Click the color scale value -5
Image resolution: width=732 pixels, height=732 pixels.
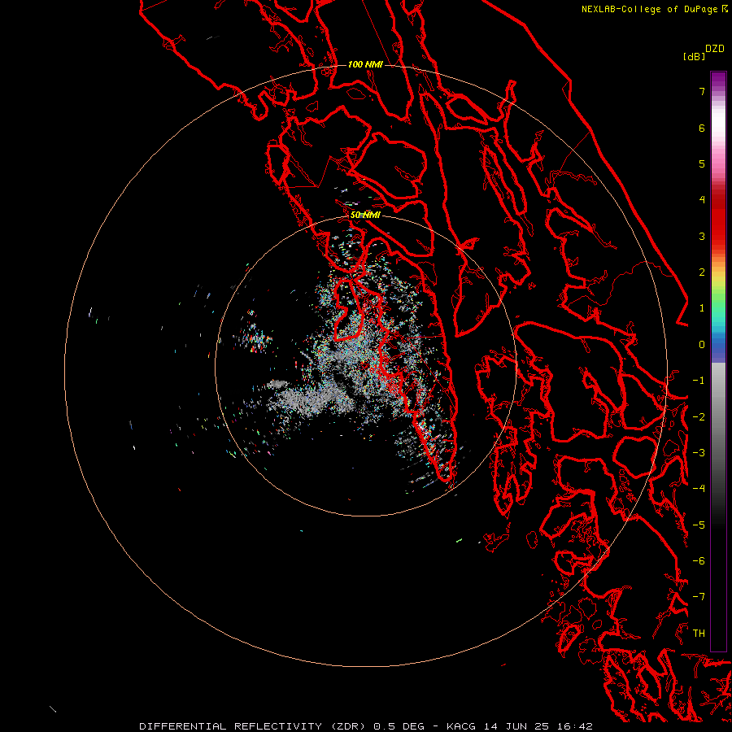click(x=699, y=525)
